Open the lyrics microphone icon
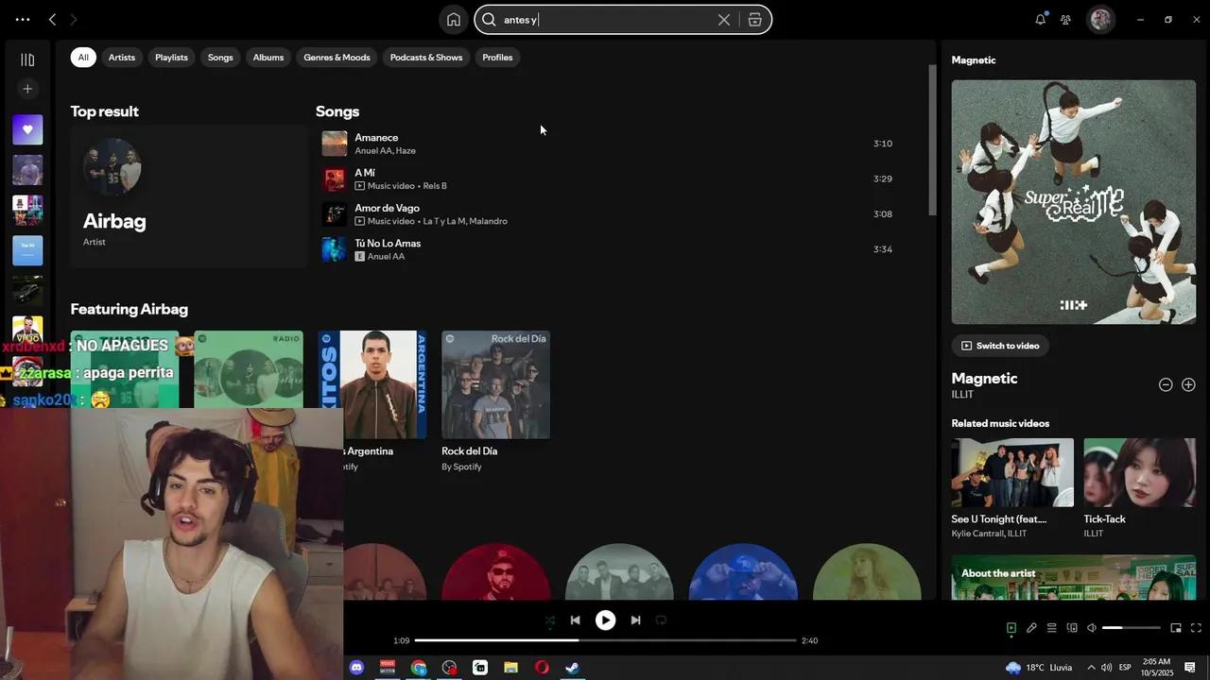Image resolution: width=1210 pixels, height=680 pixels. (1031, 628)
